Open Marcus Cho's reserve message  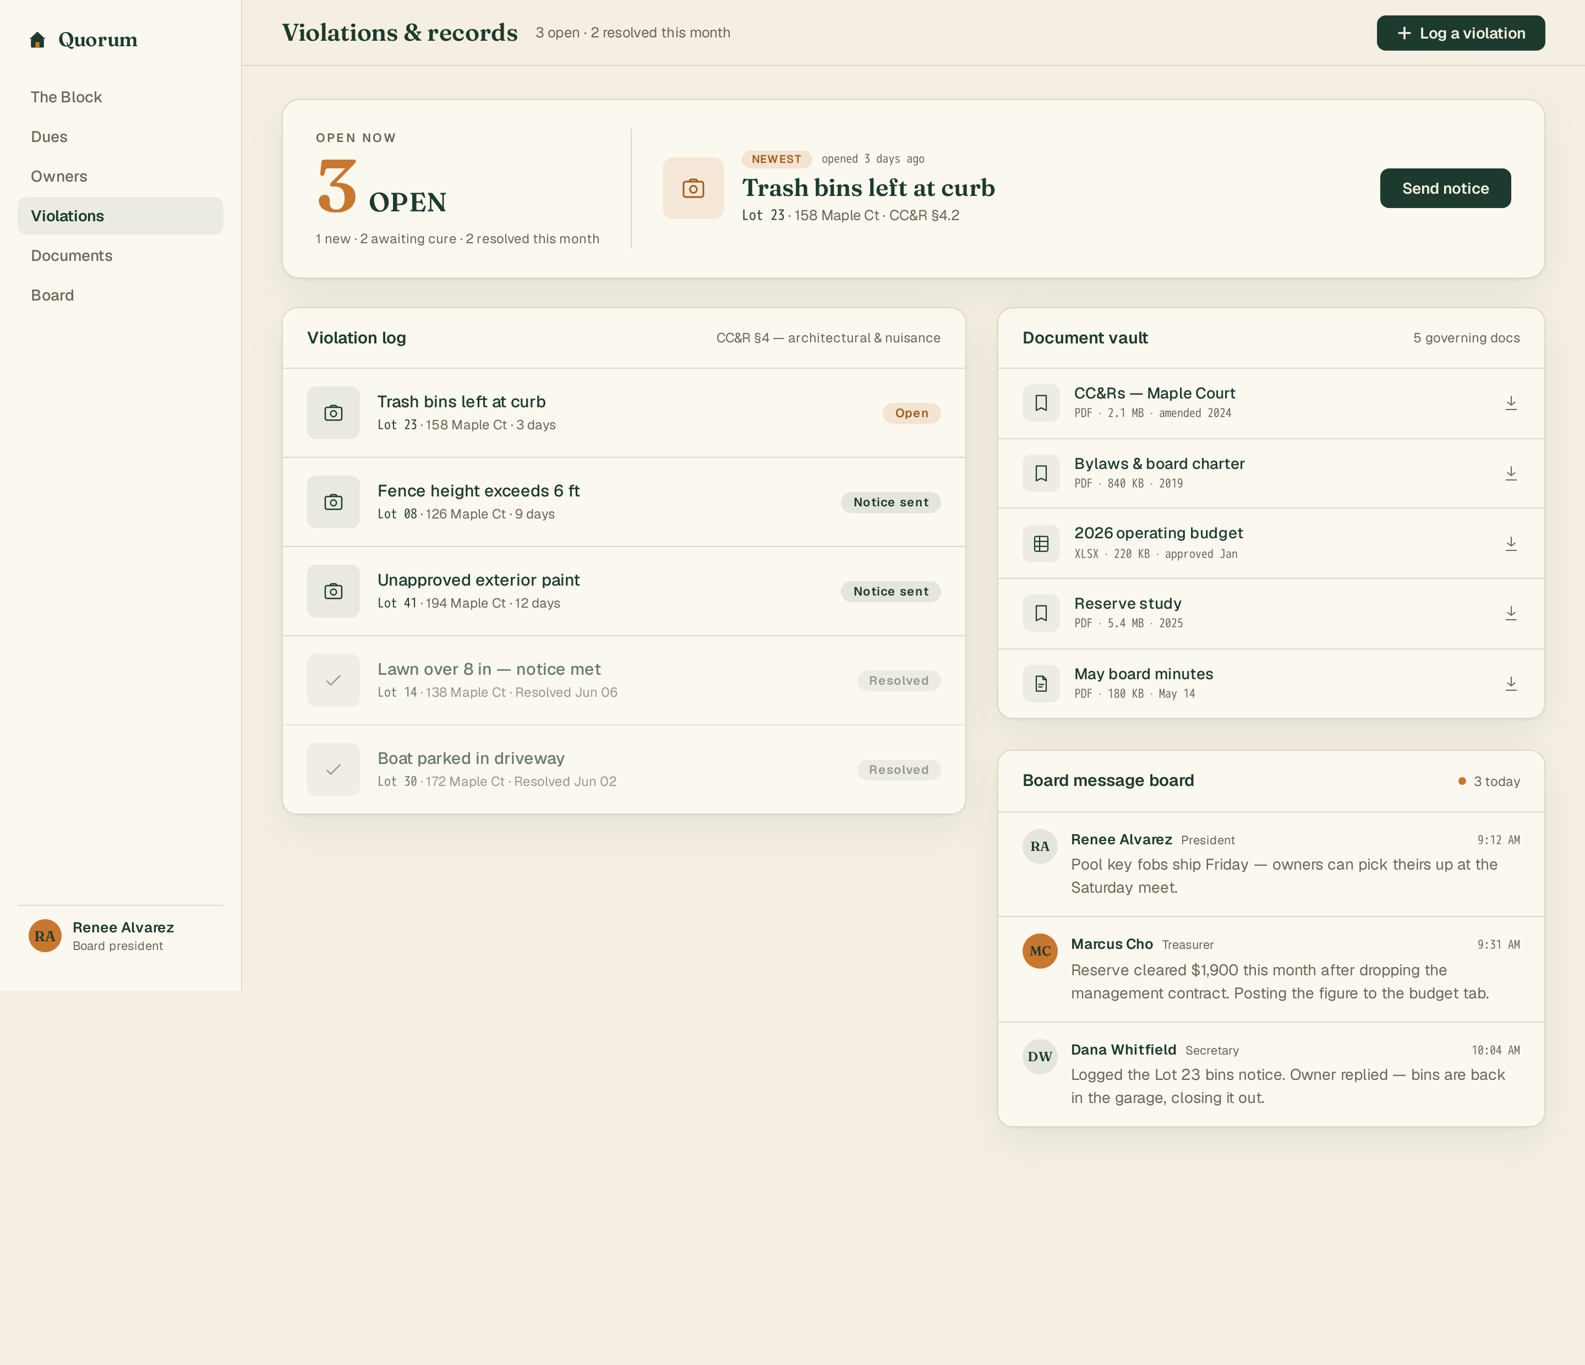click(1271, 969)
